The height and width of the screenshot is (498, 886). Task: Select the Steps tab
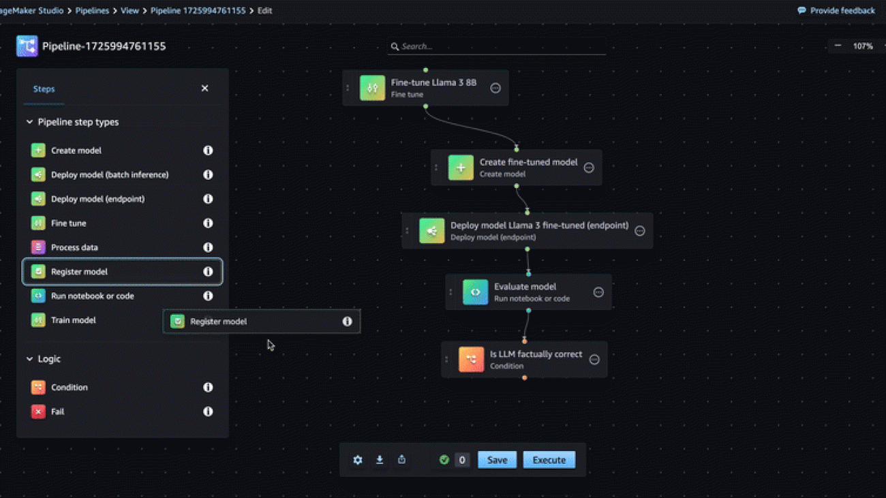(x=44, y=89)
